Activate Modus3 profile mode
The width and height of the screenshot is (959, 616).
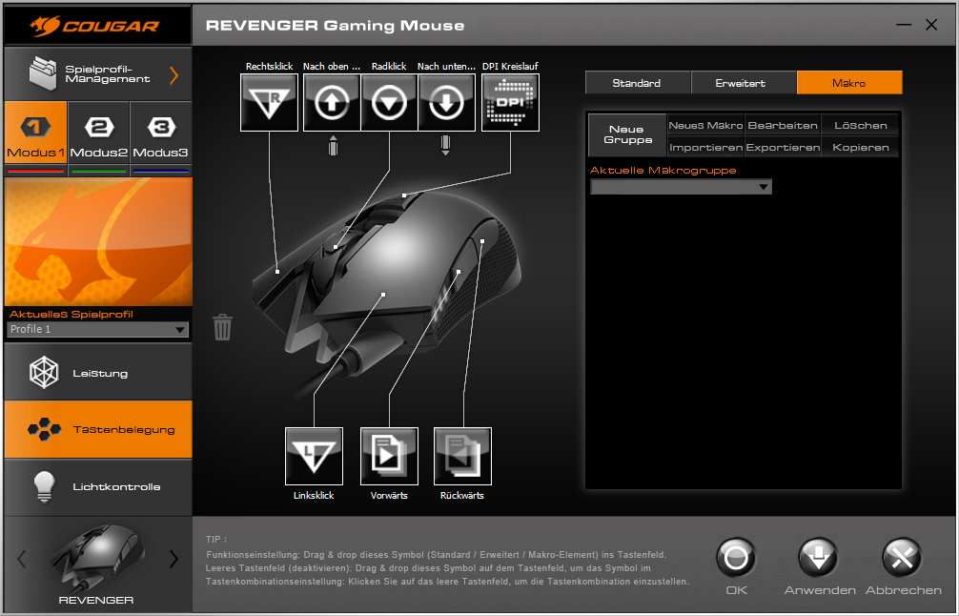pos(160,137)
